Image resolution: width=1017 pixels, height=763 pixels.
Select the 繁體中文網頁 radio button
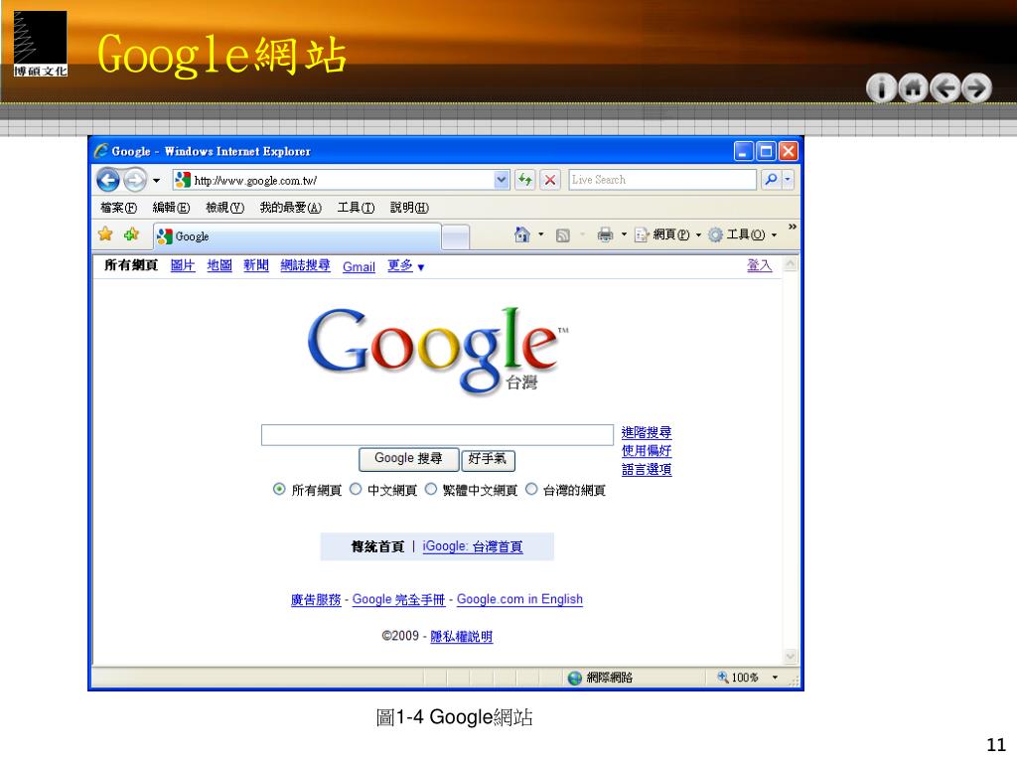point(431,489)
